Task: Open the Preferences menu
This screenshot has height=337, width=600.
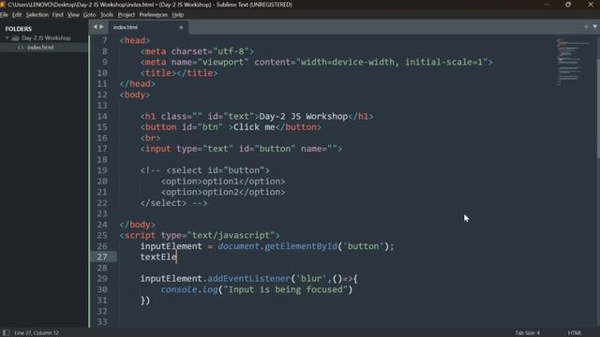Action: [x=154, y=15]
